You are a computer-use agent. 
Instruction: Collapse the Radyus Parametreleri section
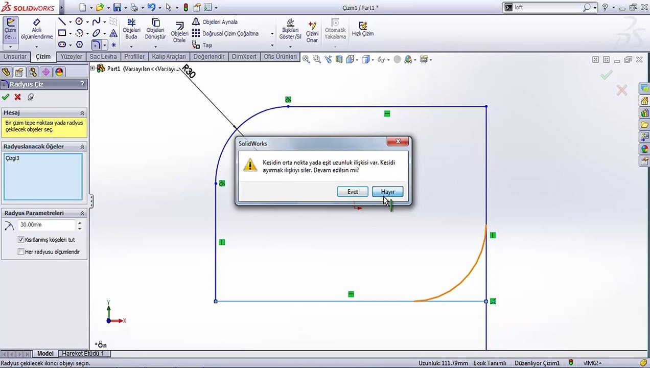tap(82, 213)
